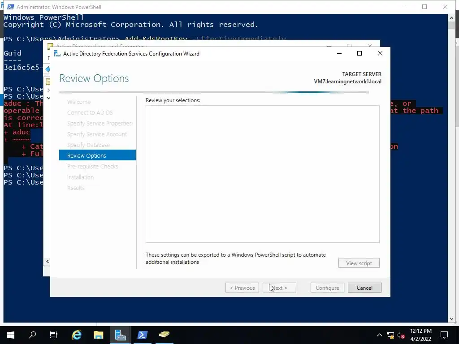Maximize the AD FS wizard window
Viewport: 459px width, 344px height.
359,54
